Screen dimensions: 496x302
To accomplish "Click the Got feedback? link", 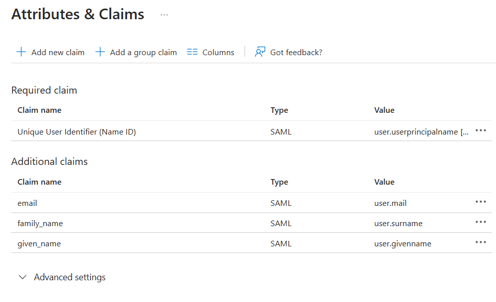I will [x=296, y=52].
